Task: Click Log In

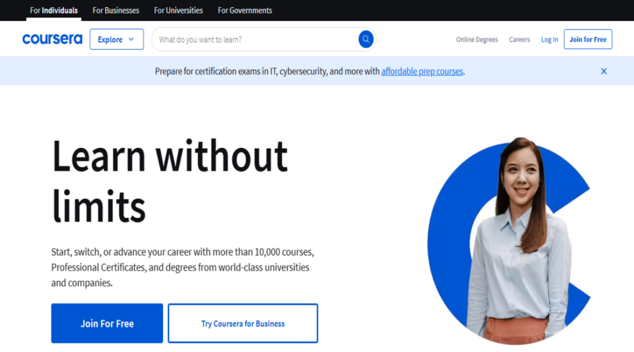Action: click(x=549, y=39)
